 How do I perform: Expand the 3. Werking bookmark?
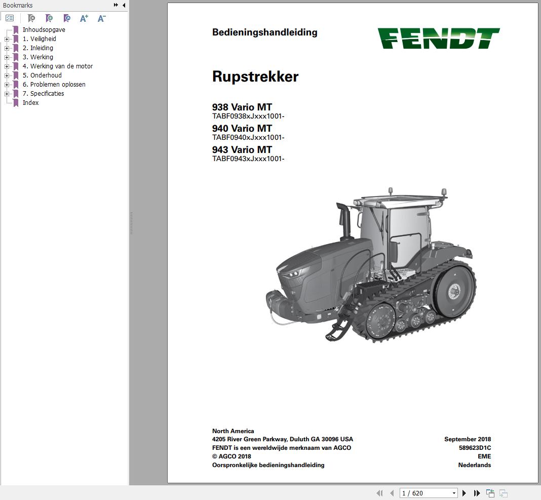(x=7, y=57)
